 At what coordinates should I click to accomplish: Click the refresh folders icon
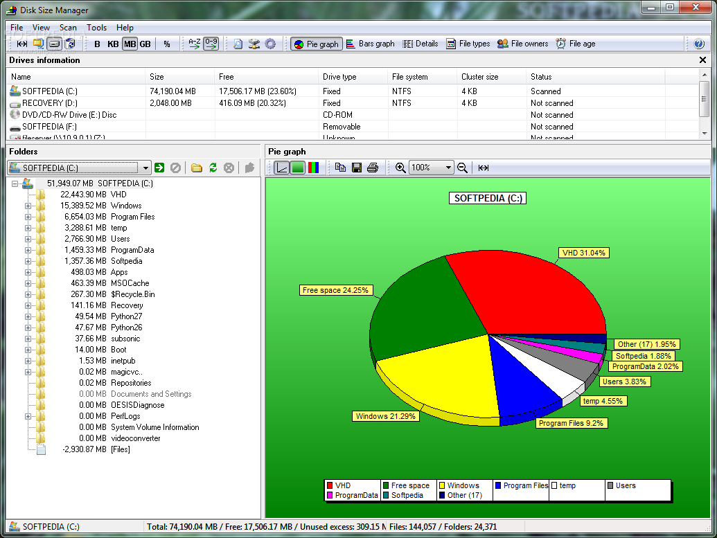coord(213,168)
